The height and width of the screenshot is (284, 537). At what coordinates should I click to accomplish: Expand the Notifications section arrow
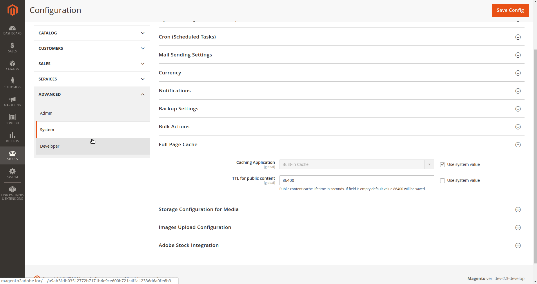coord(518,91)
